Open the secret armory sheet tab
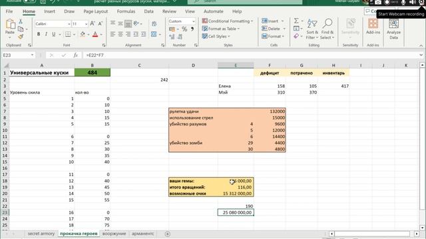 point(41,234)
